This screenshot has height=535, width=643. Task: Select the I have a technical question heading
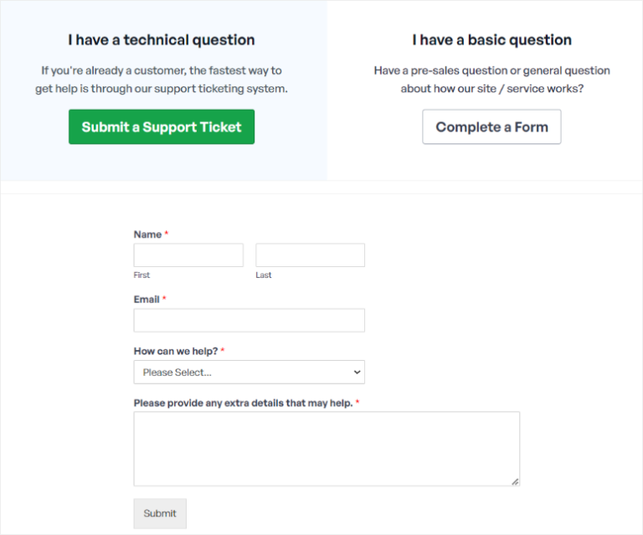[162, 40]
